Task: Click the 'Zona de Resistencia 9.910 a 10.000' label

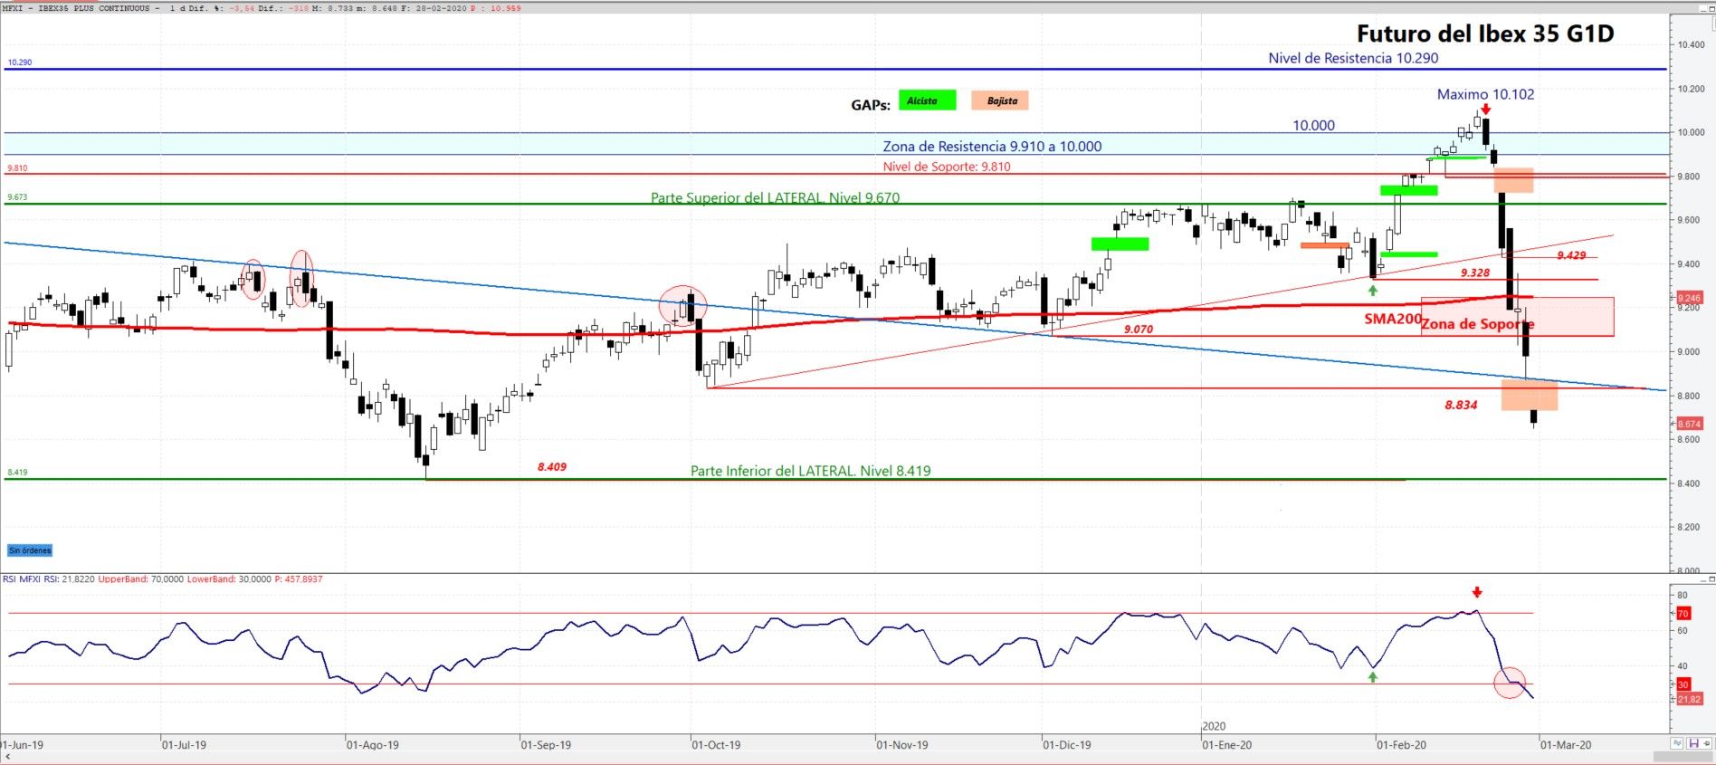Action: (x=992, y=147)
